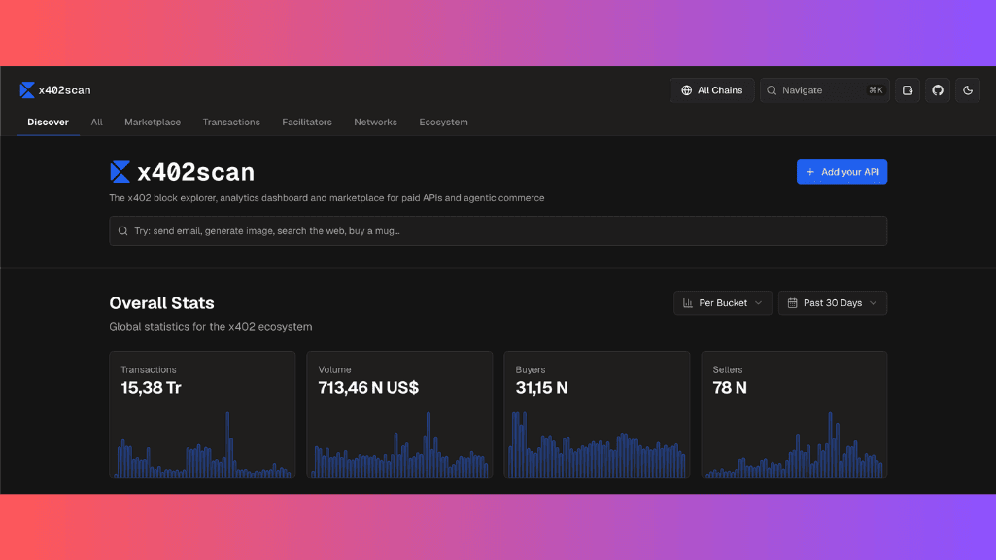This screenshot has height=560, width=996.
Task: Click the Navigate search box
Action: pyautogui.click(x=825, y=90)
